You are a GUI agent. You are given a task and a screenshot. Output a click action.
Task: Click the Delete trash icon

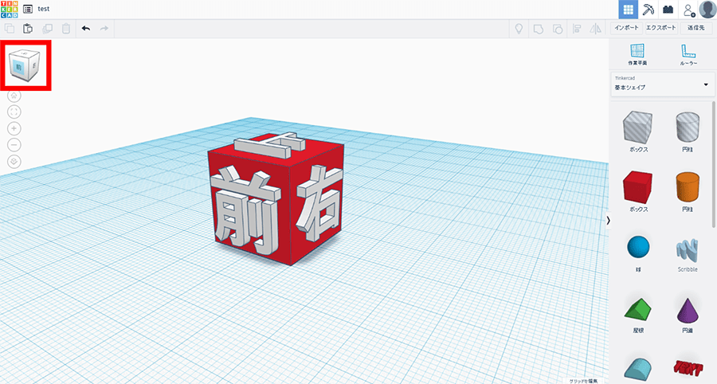66,29
